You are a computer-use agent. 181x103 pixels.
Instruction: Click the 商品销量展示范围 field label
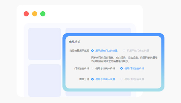pyautogui.click(x=79, y=51)
